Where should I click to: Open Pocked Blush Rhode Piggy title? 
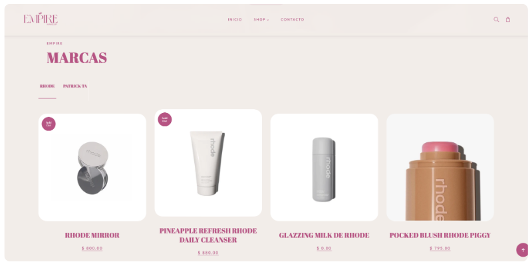pyautogui.click(x=440, y=235)
